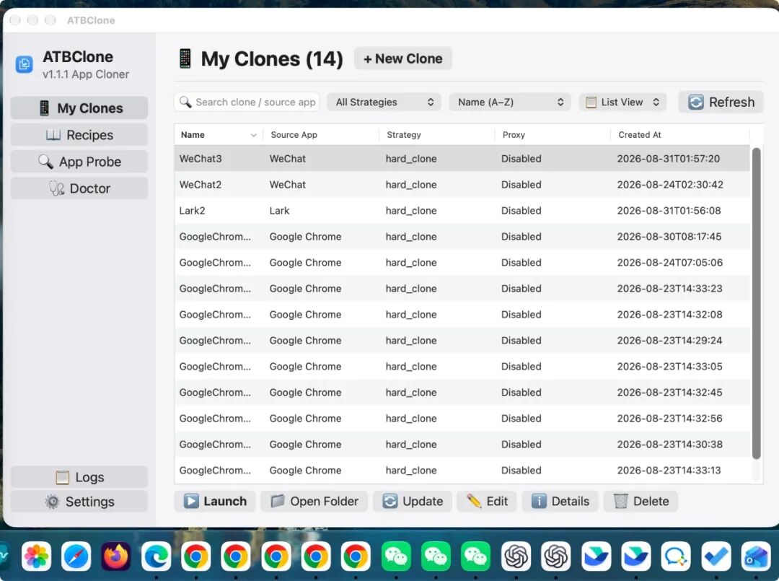Refresh the clones list
This screenshot has width=779, height=581.
(721, 102)
